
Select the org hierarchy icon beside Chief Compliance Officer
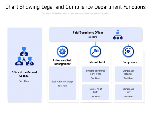click(118, 34)
